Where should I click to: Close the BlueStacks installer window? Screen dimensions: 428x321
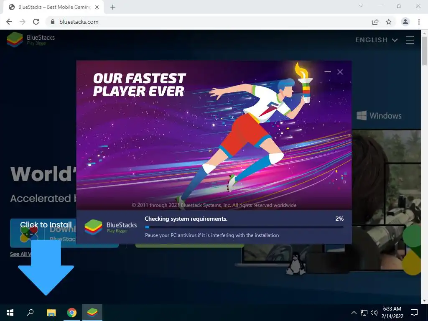(340, 72)
